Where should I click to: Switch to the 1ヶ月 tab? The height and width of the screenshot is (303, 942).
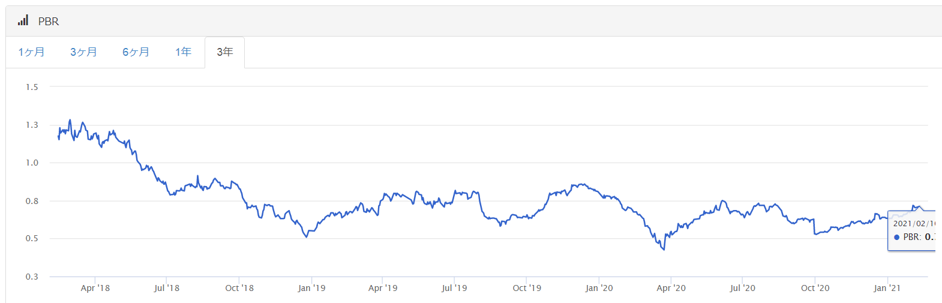pyautogui.click(x=31, y=52)
